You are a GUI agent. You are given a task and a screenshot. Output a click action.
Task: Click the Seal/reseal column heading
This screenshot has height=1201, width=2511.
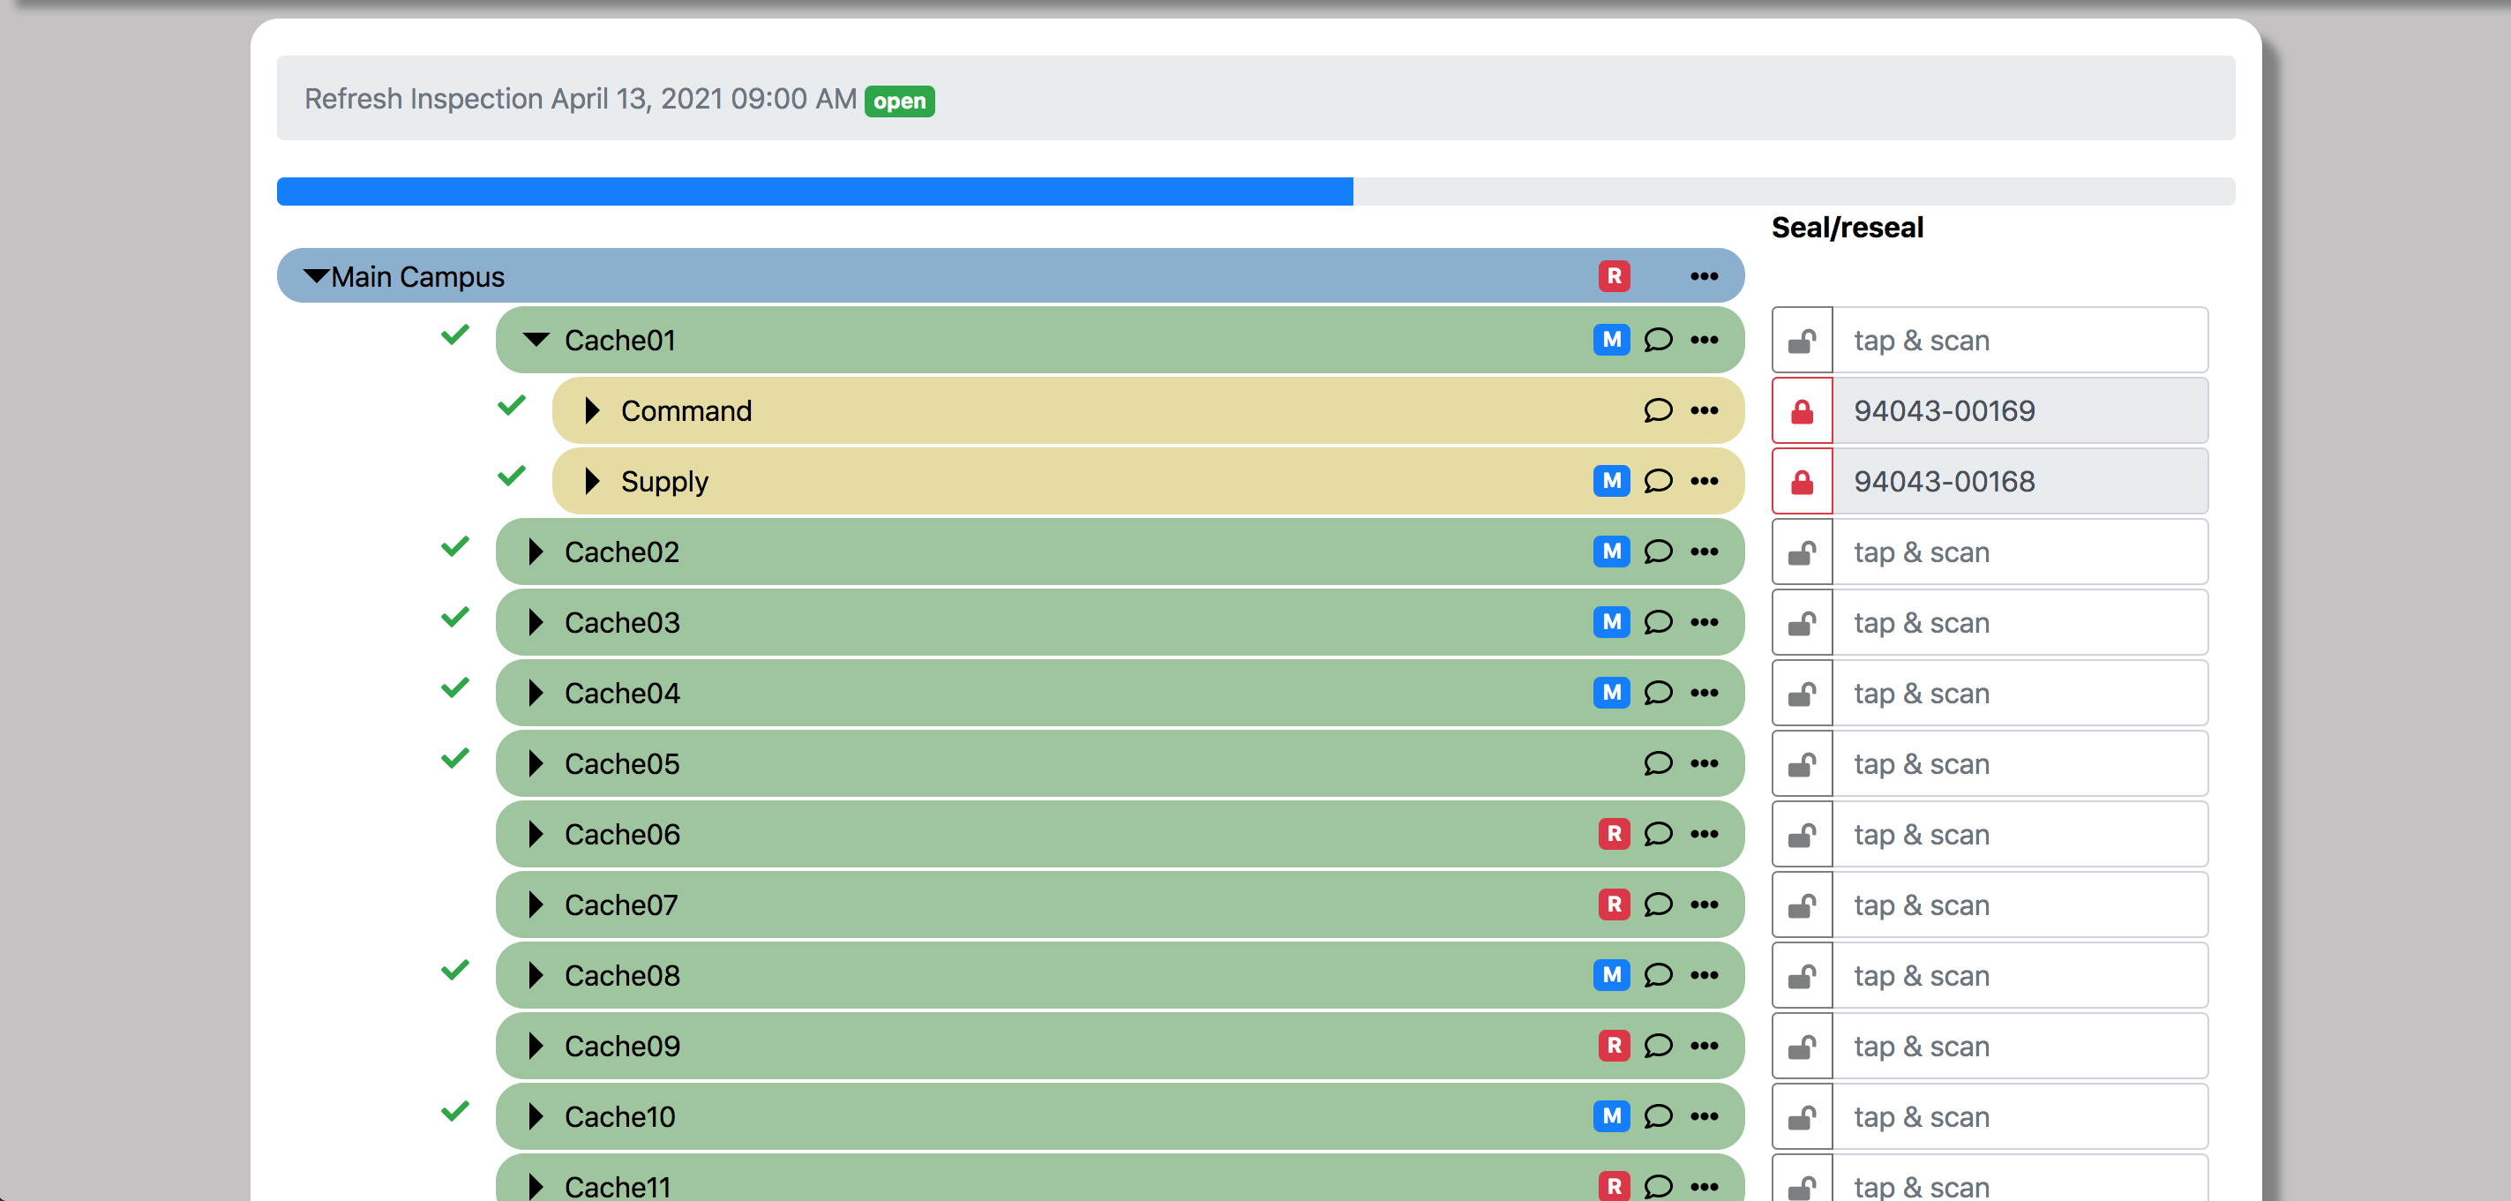point(1848,227)
